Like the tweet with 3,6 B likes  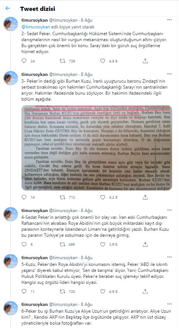(103, 244)
